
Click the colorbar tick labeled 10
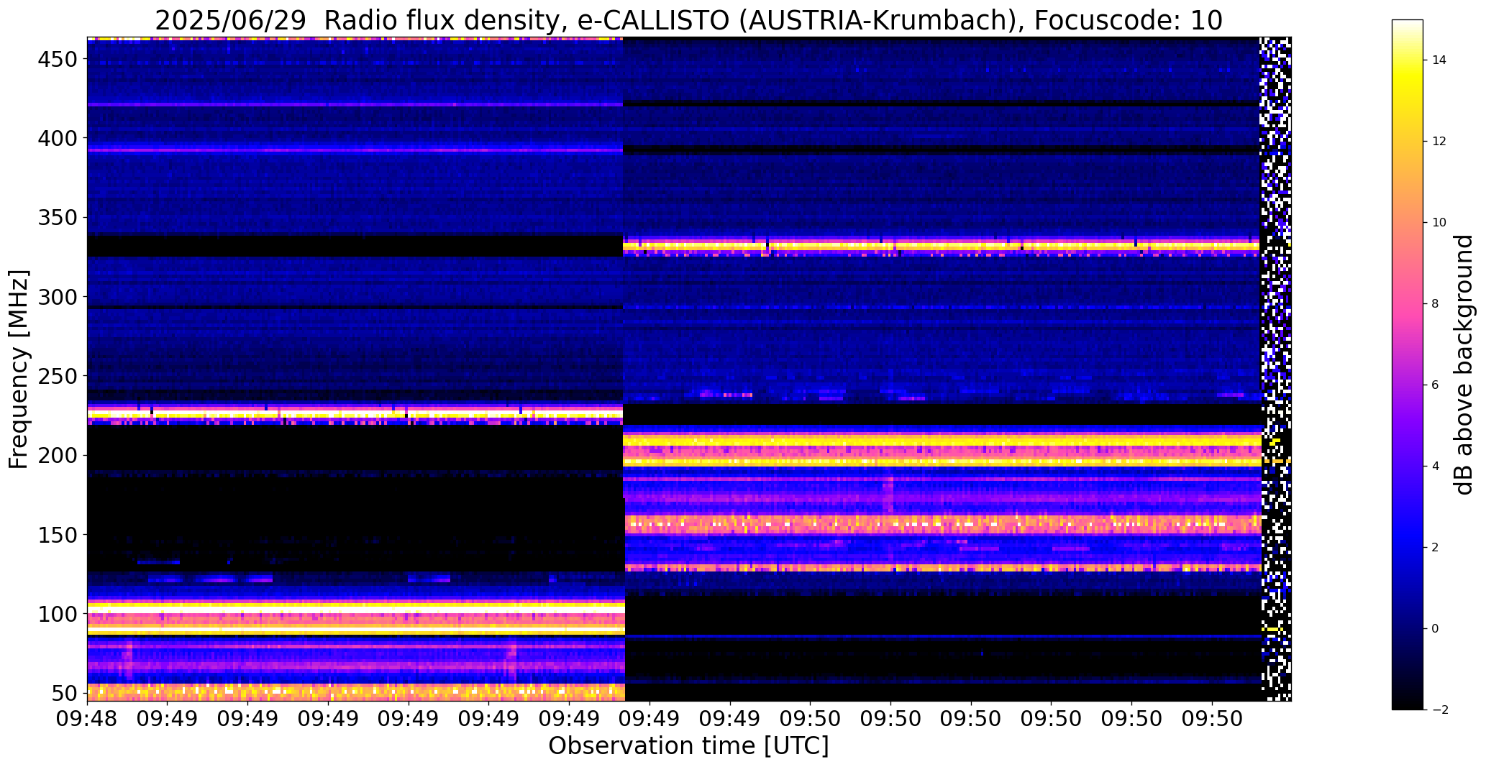[1439, 223]
